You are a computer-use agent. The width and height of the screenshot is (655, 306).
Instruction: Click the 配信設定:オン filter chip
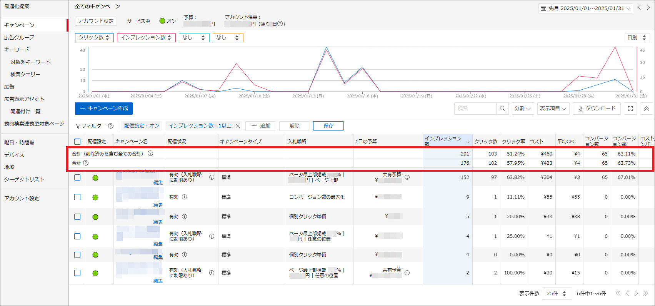(142, 126)
